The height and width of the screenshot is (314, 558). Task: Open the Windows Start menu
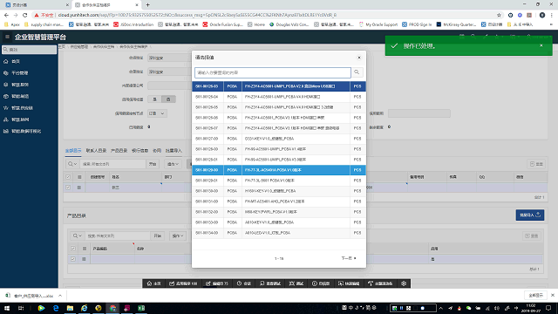(x=7, y=308)
